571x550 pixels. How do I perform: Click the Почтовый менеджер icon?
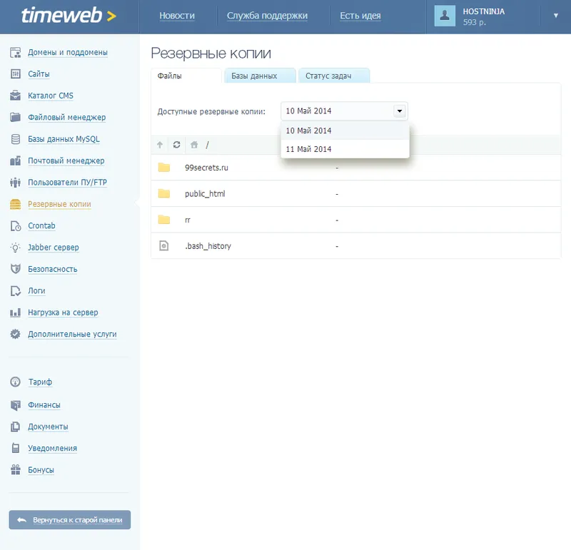pos(15,161)
